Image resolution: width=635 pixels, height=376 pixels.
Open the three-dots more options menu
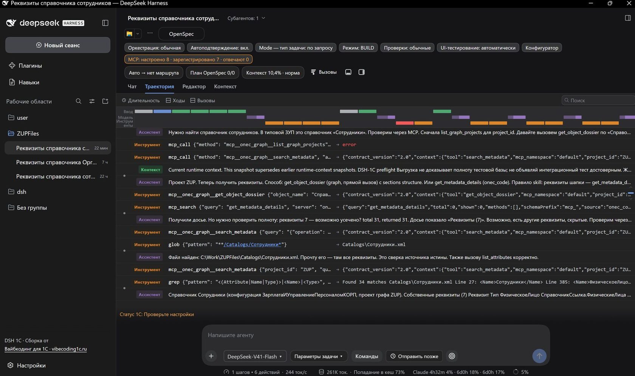[x=150, y=33]
